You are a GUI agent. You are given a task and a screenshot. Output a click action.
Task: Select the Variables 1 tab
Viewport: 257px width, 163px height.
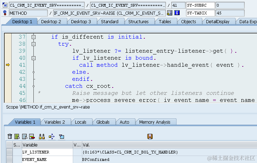tap(25, 122)
